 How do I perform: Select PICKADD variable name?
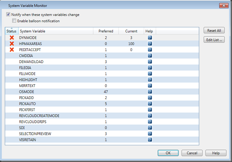click(x=26, y=98)
